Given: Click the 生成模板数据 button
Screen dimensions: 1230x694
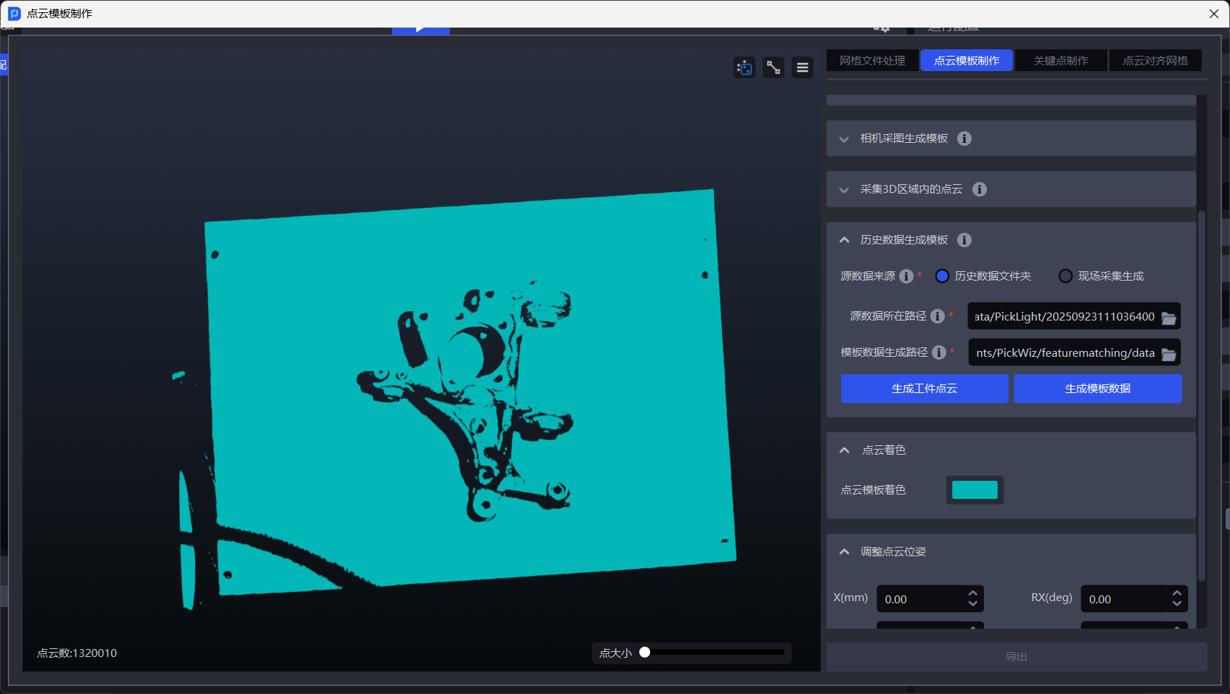Looking at the screenshot, I should (x=1097, y=389).
